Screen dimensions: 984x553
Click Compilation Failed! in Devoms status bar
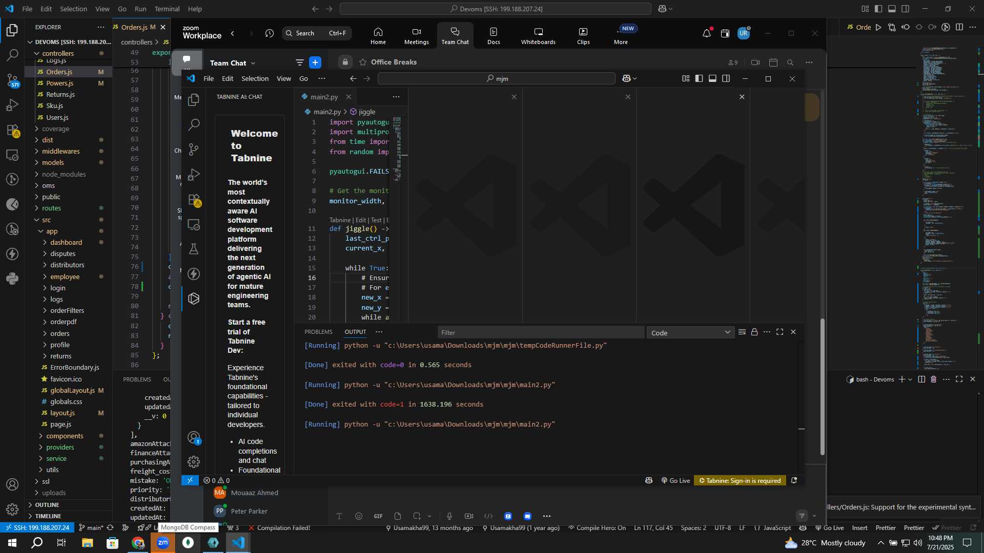(x=279, y=528)
